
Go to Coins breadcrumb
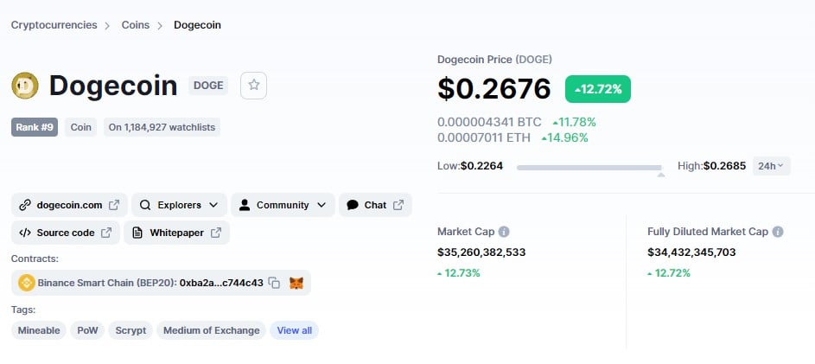point(136,25)
